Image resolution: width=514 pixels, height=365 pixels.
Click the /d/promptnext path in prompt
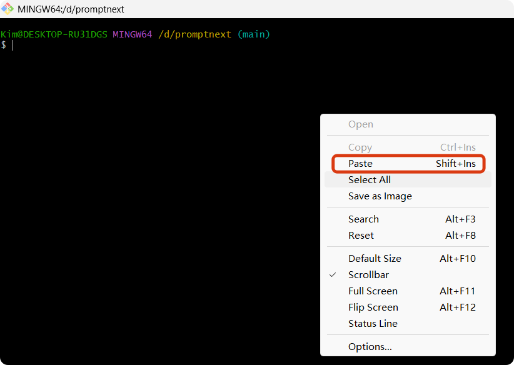(194, 34)
